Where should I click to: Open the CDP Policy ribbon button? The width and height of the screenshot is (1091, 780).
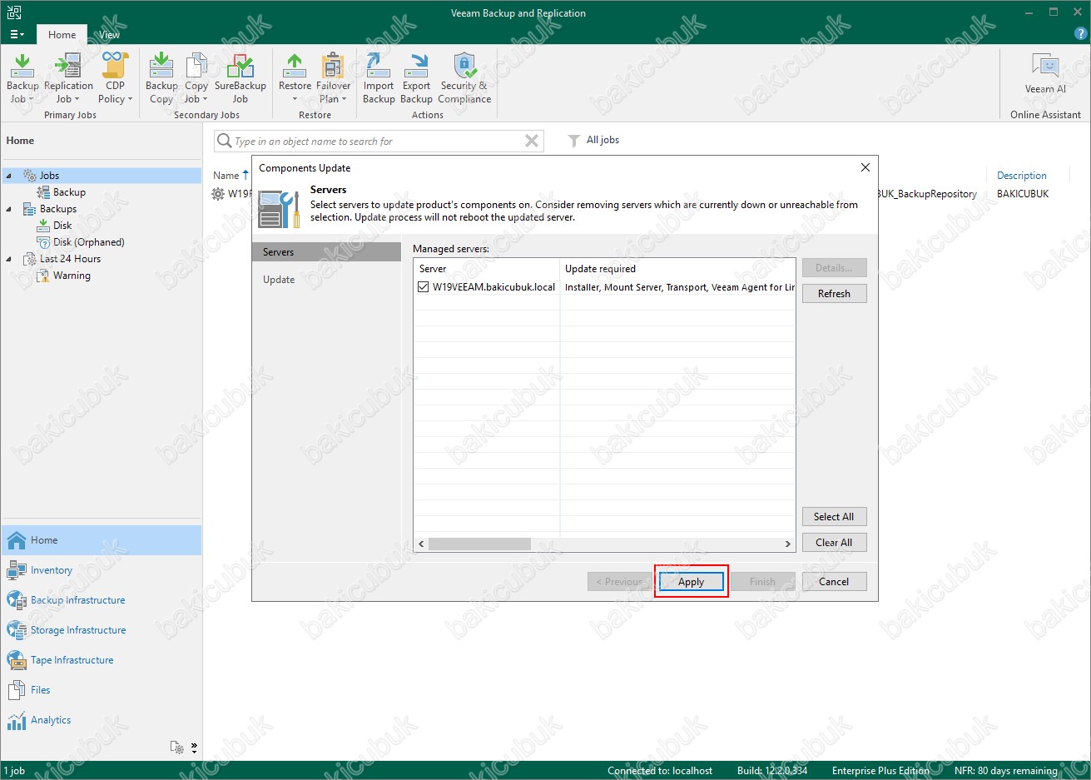point(115,78)
